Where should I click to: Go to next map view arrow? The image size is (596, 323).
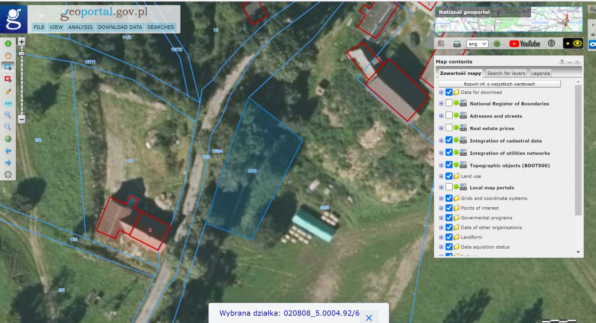point(8,163)
